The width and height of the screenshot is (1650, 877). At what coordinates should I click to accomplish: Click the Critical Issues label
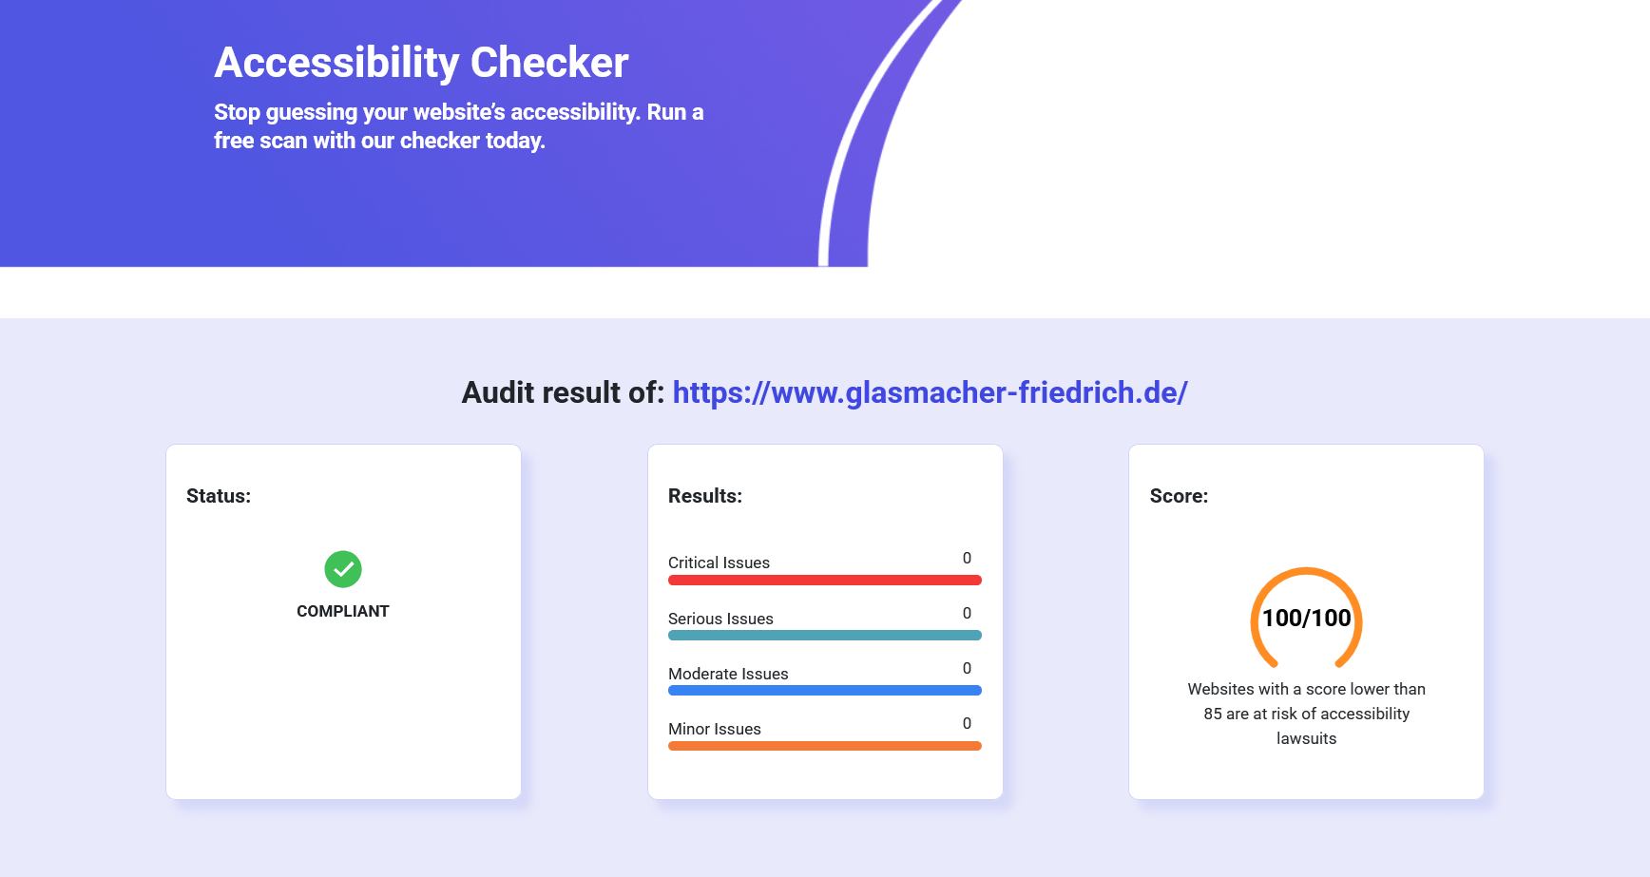pos(719,562)
